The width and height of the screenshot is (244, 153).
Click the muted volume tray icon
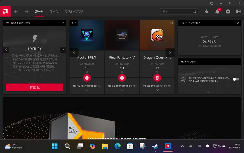(219, 146)
